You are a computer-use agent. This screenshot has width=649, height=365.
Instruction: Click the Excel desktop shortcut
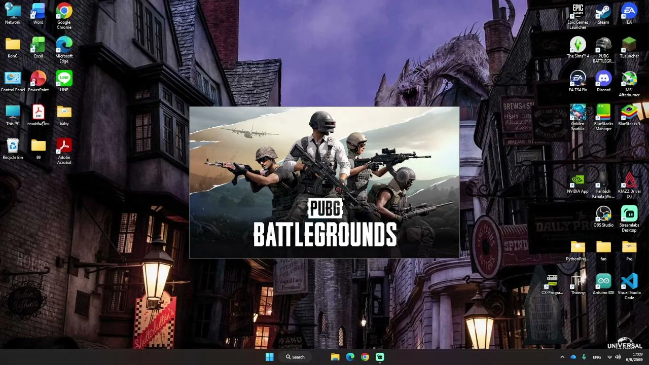[x=38, y=48]
